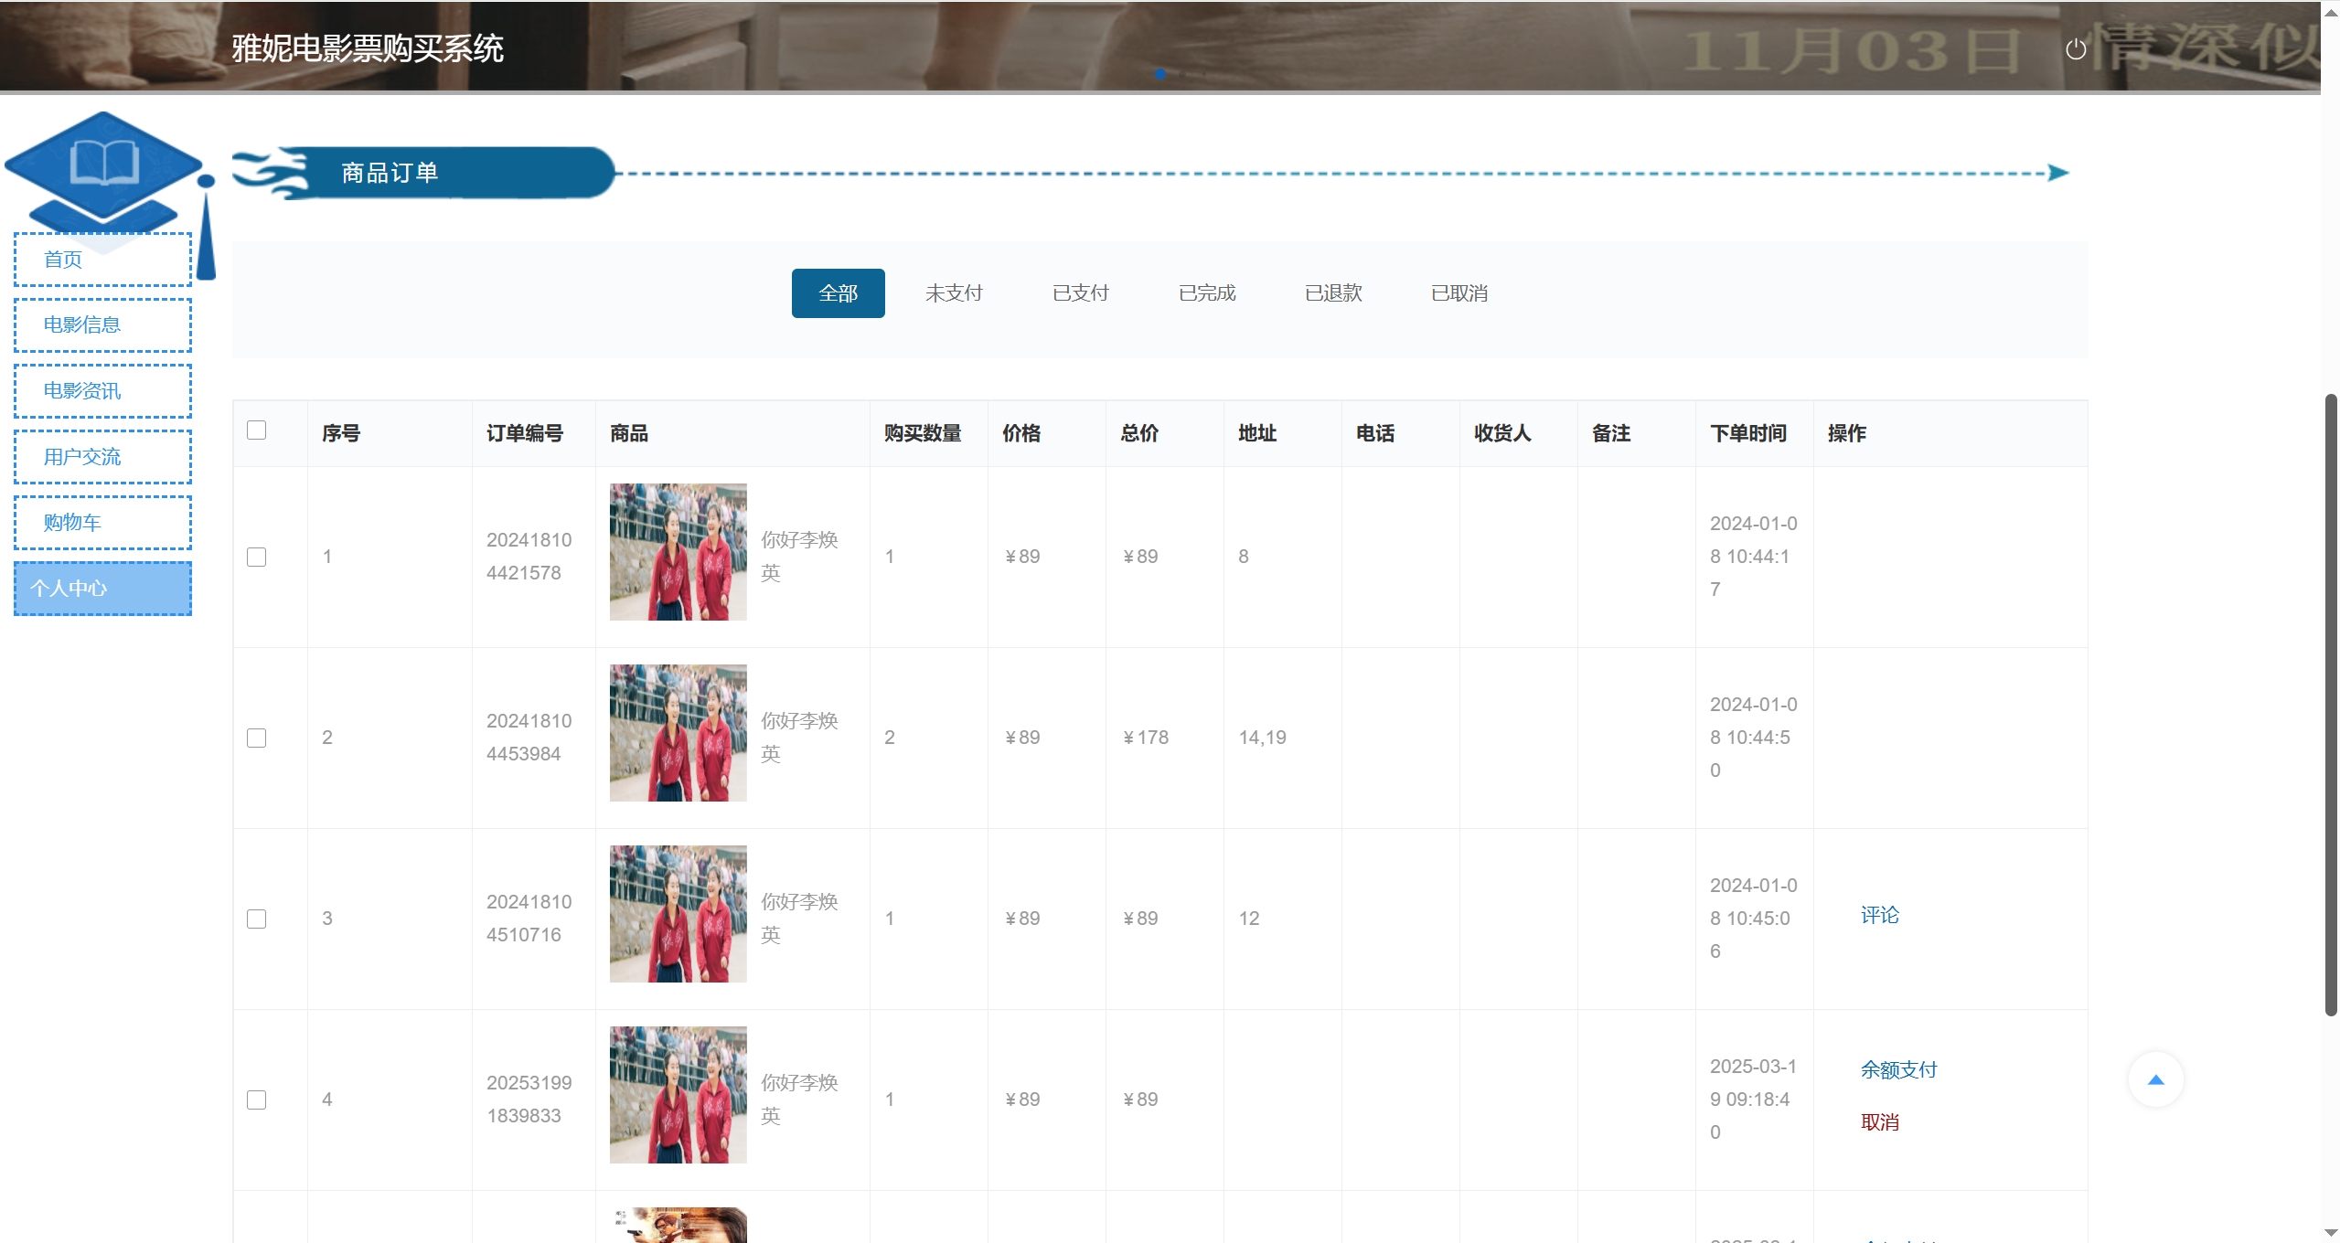Image resolution: width=2340 pixels, height=1243 pixels.
Task: Click total price ¥178 in row 2
Action: pyautogui.click(x=1145, y=738)
